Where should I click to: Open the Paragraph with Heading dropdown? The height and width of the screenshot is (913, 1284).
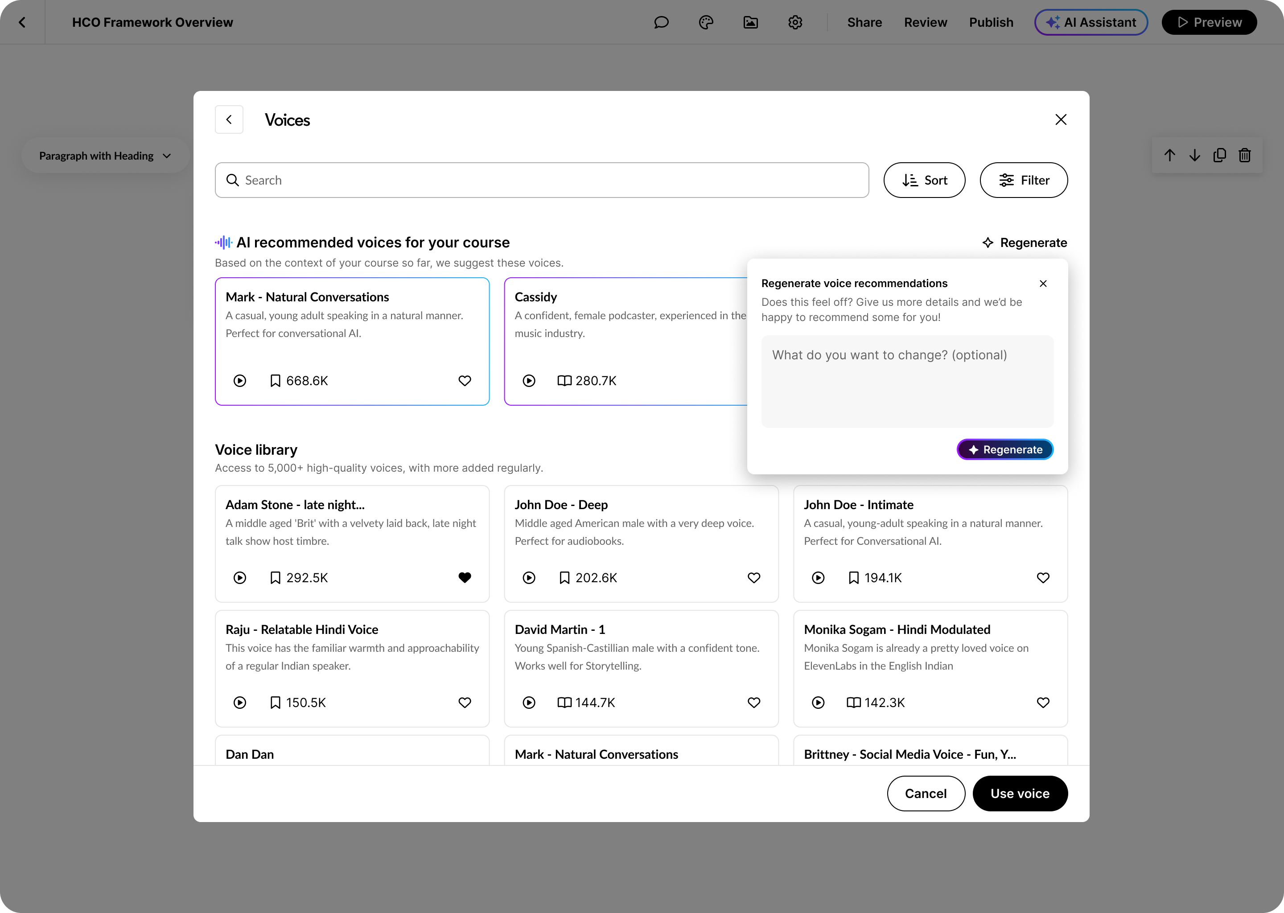click(105, 156)
